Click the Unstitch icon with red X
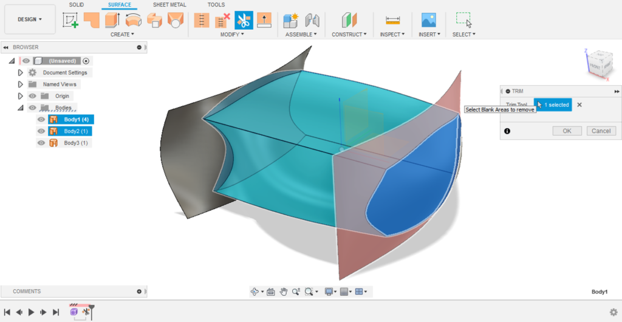The width and height of the screenshot is (622, 322). coord(222,20)
